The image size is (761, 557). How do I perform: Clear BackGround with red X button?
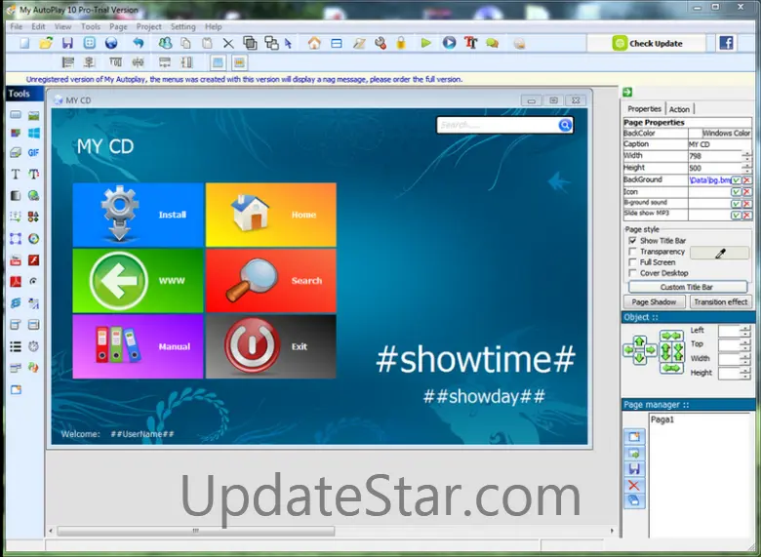coord(747,180)
